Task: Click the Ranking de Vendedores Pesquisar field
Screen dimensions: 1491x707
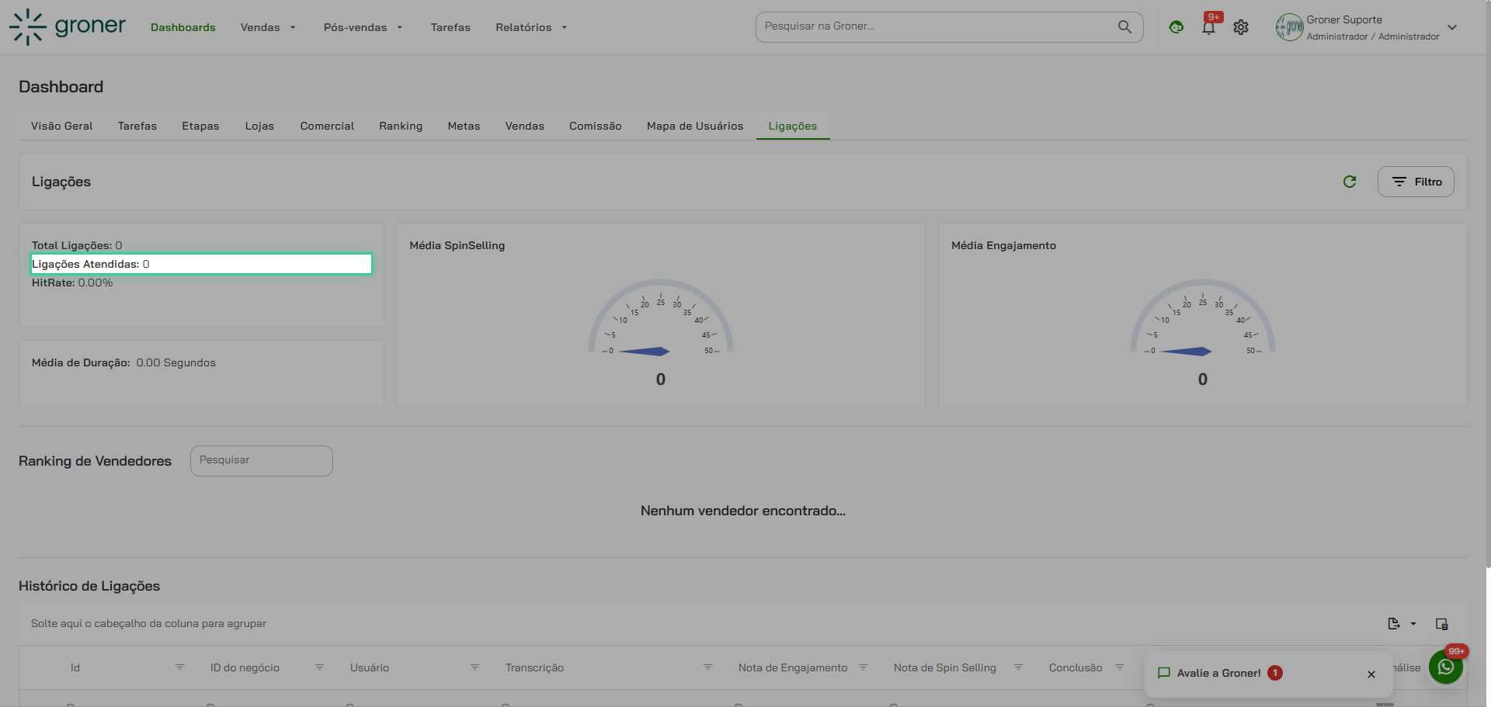Action: point(262,461)
